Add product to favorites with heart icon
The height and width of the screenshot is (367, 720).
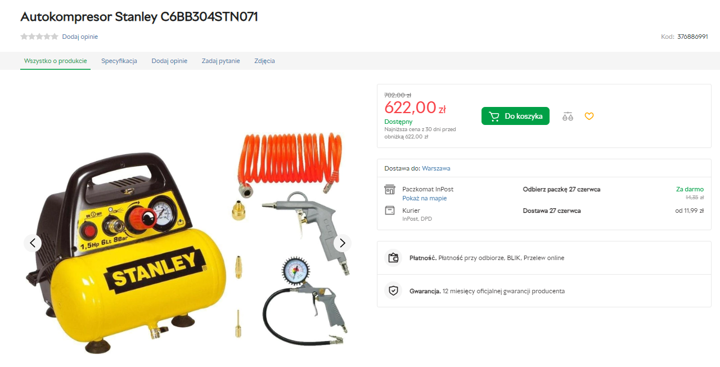click(589, 117)
